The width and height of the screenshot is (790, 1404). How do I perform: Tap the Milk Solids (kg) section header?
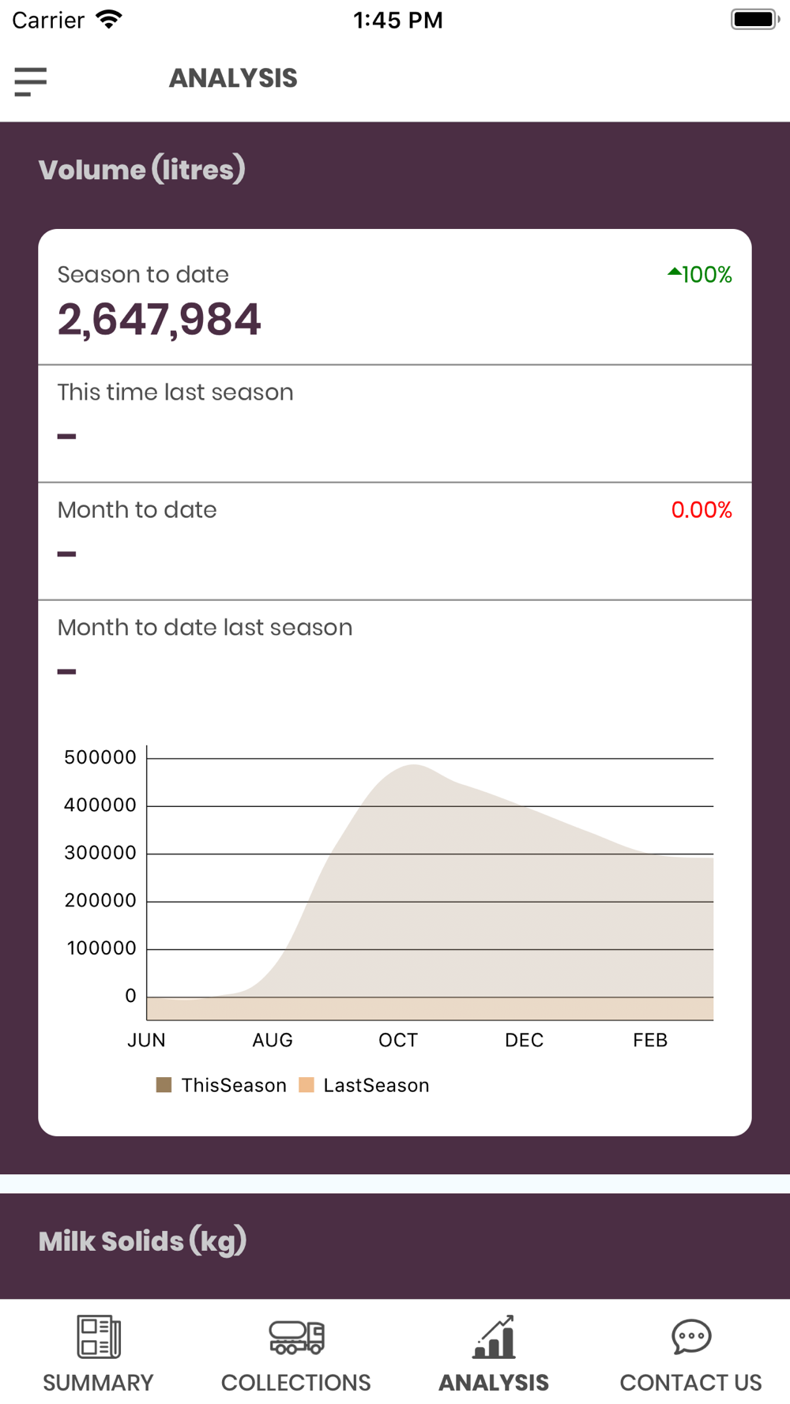click(x=143, y=1241)
